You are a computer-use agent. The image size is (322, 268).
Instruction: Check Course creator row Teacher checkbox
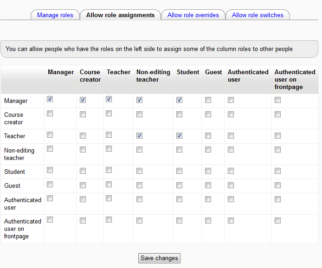(x=109, y=113)
